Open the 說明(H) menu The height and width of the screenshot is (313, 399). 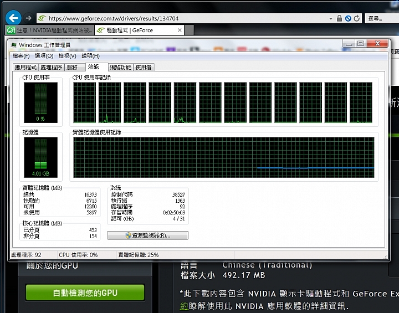90,56
